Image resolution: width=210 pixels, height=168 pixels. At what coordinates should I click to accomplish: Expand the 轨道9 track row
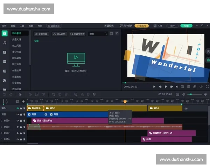click(x=2, y=121)
